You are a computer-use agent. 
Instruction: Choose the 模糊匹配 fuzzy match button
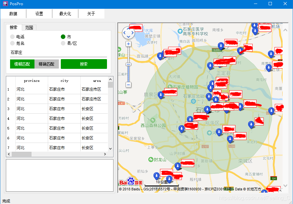coord(22,64)
